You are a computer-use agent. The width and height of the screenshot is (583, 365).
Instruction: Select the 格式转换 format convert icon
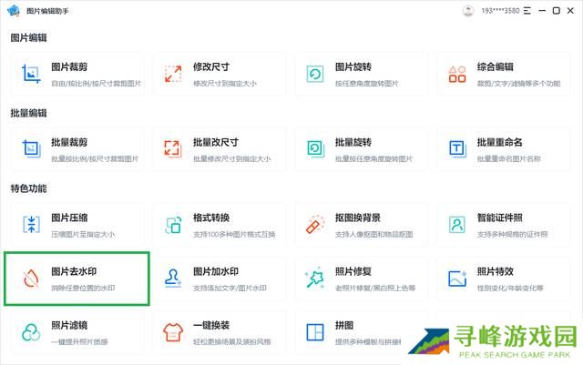coord(172,224)
